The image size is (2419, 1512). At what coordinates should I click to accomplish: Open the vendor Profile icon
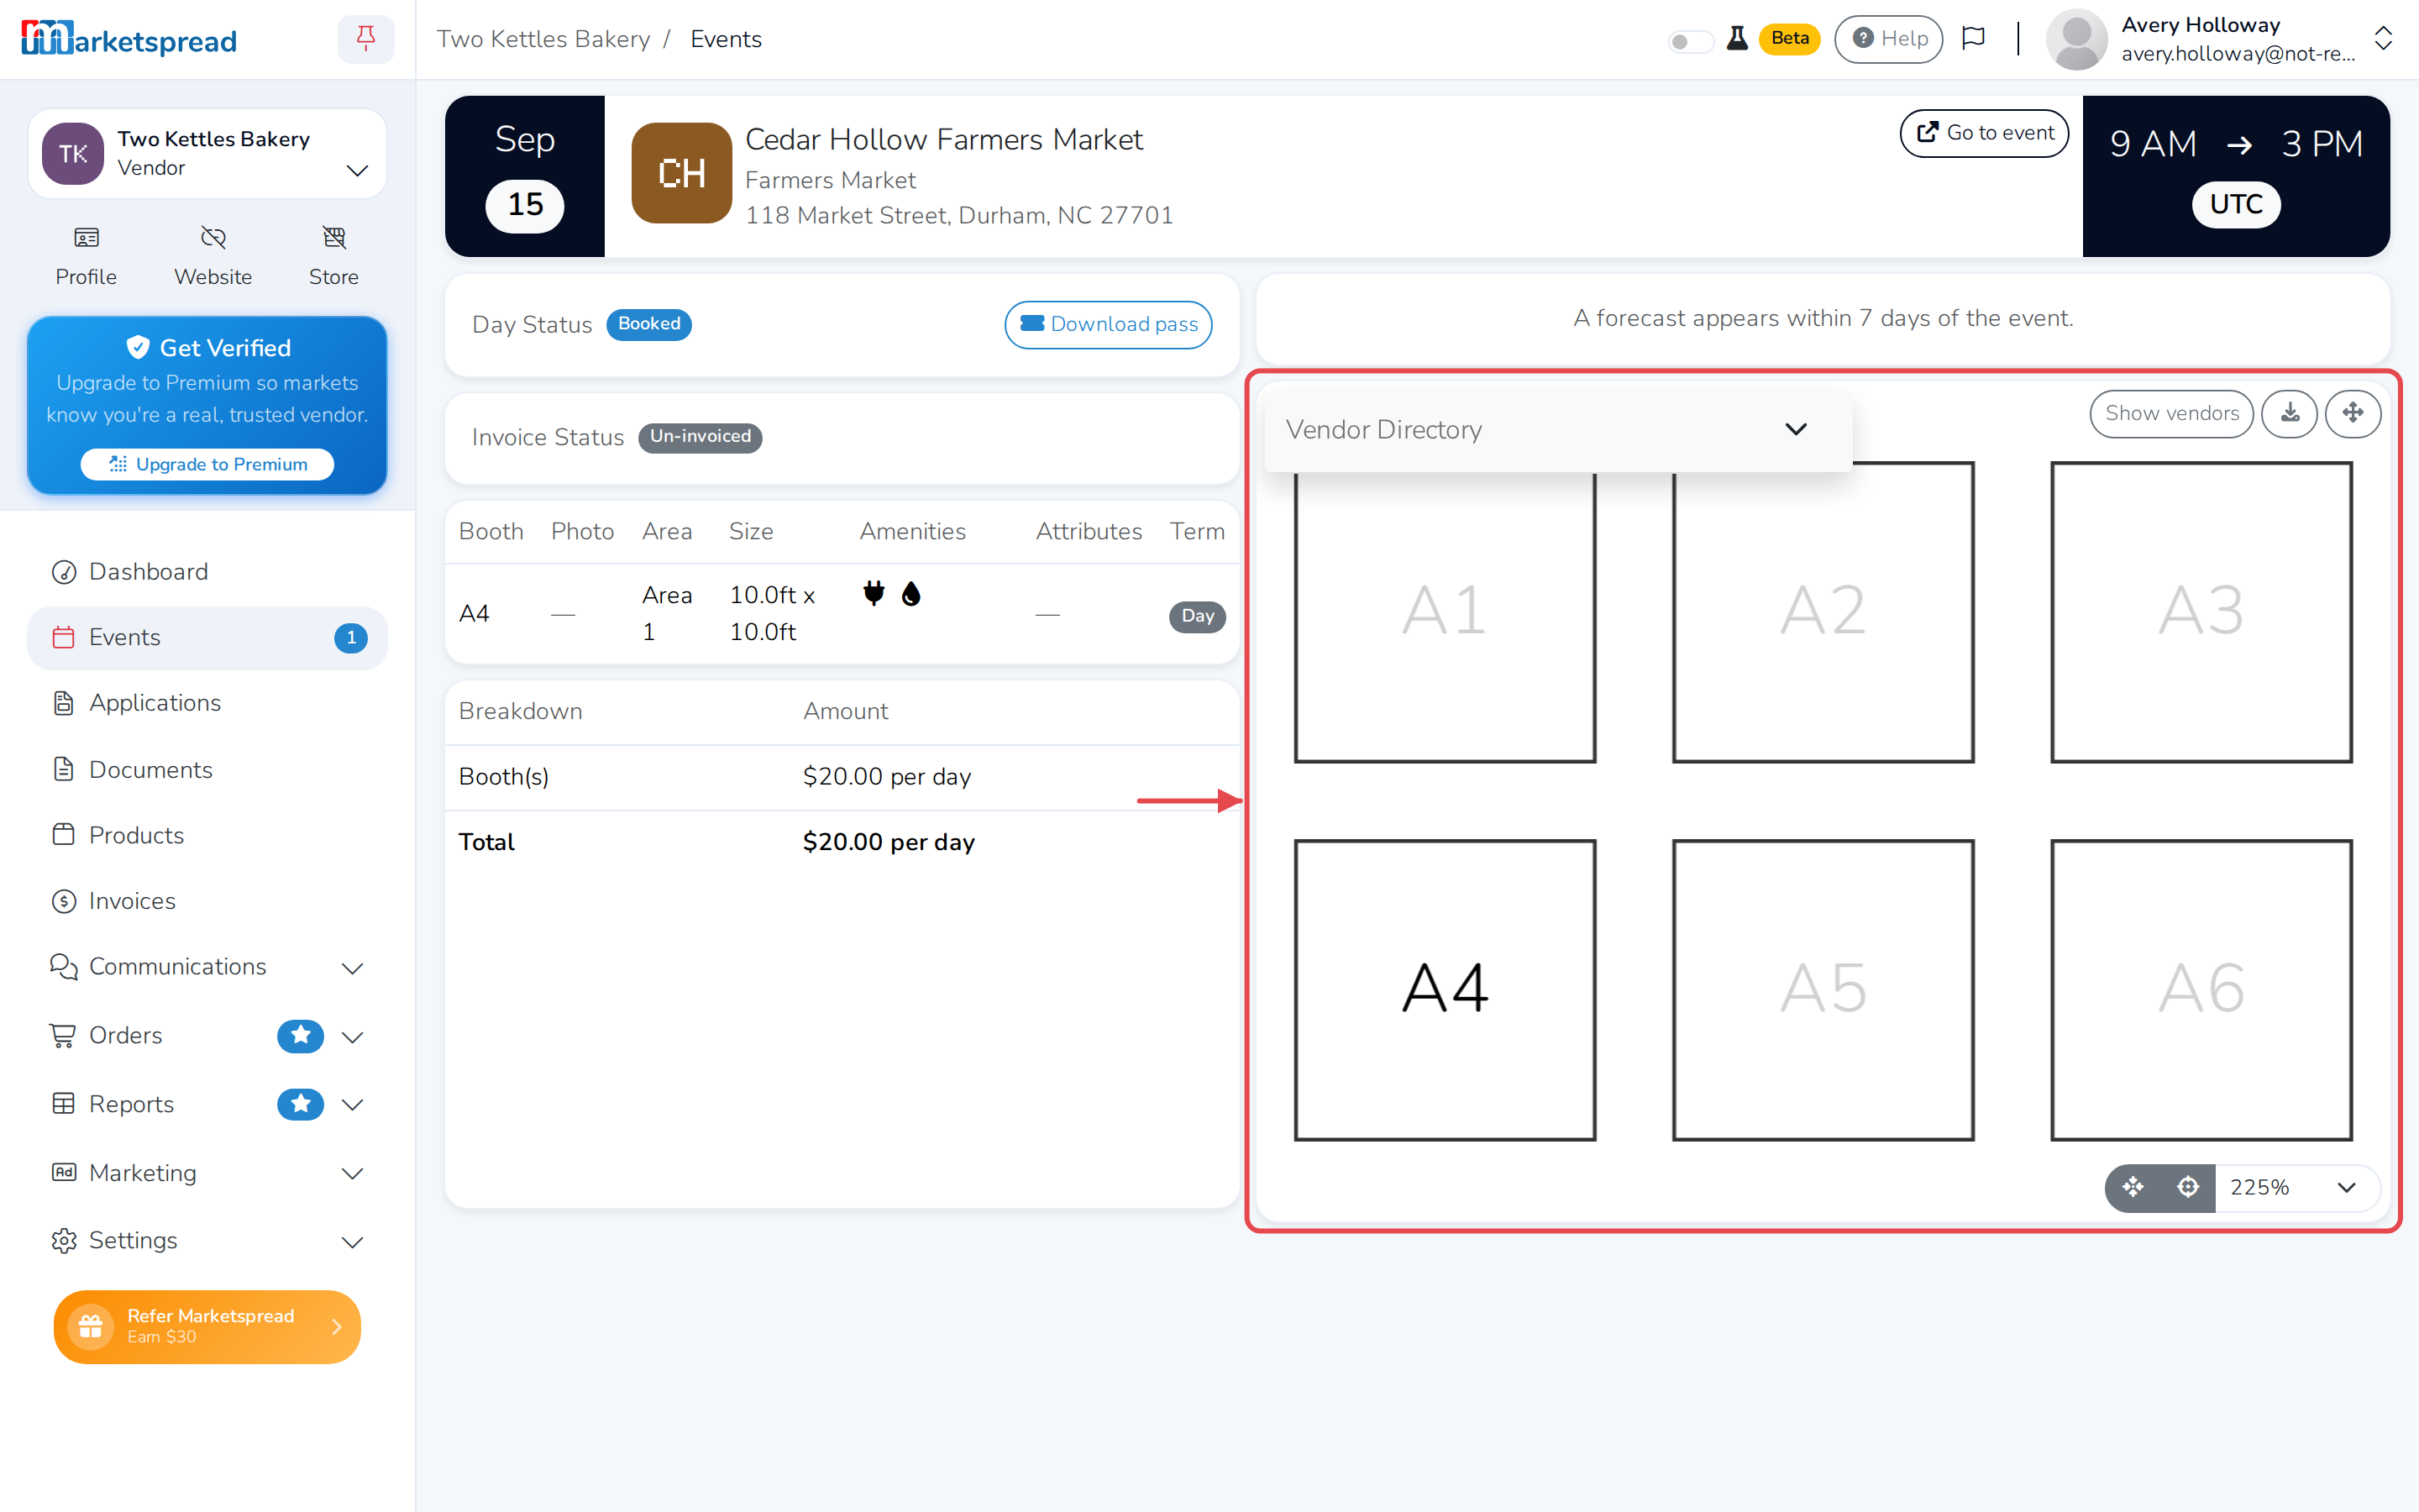pos(86,256)
